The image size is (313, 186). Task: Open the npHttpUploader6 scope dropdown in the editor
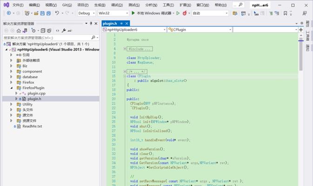tap(134, 30)
